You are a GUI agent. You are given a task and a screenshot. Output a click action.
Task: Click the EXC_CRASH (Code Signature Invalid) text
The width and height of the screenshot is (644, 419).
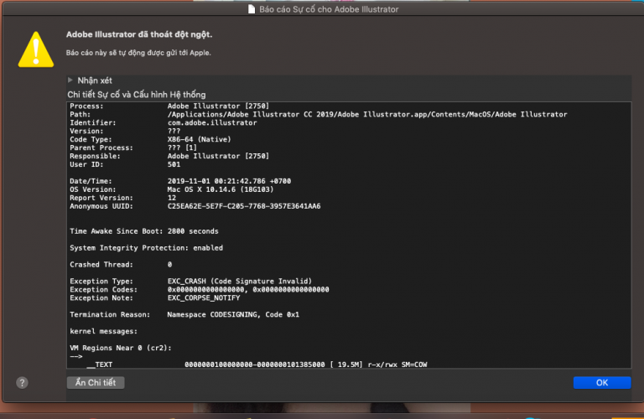point(240,281)
